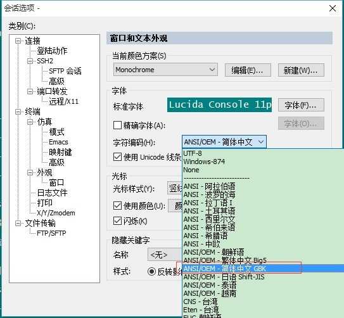Choose ANSI/OEM - 繁体中文 Big5 encoding
The height and width of the screenshot is (318, 344).
(263, 260)
